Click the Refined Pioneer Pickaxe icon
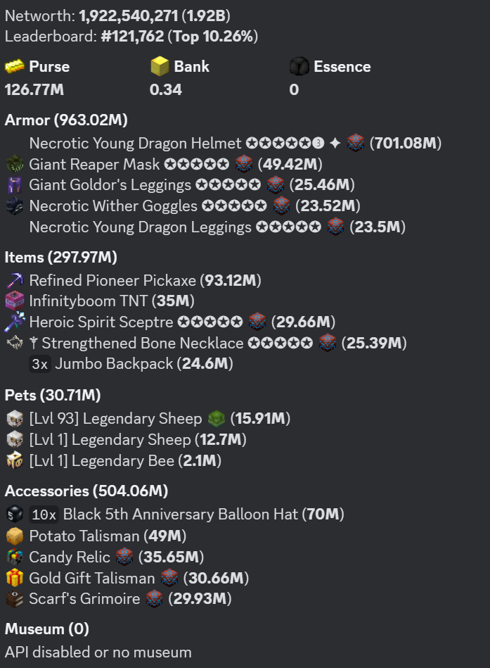The image size is (490, 668). (x=15, y=280)
